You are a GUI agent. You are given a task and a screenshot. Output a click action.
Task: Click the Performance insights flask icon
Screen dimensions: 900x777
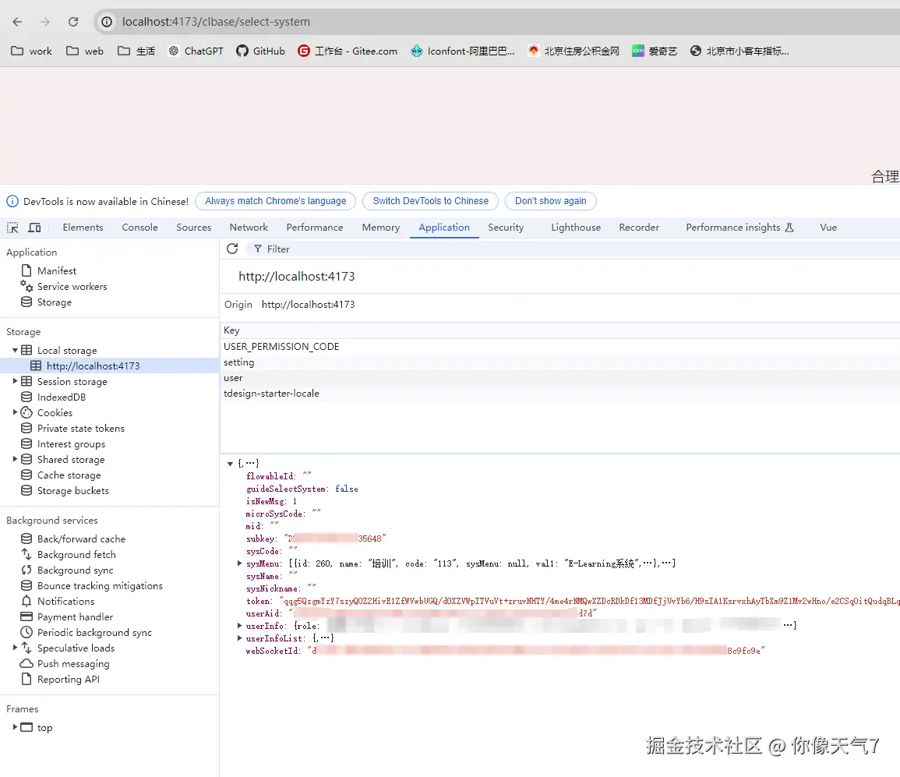[x=789, y=227]
